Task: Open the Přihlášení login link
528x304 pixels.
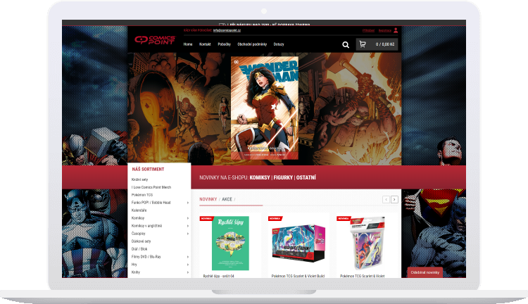Action: (368, 31)
